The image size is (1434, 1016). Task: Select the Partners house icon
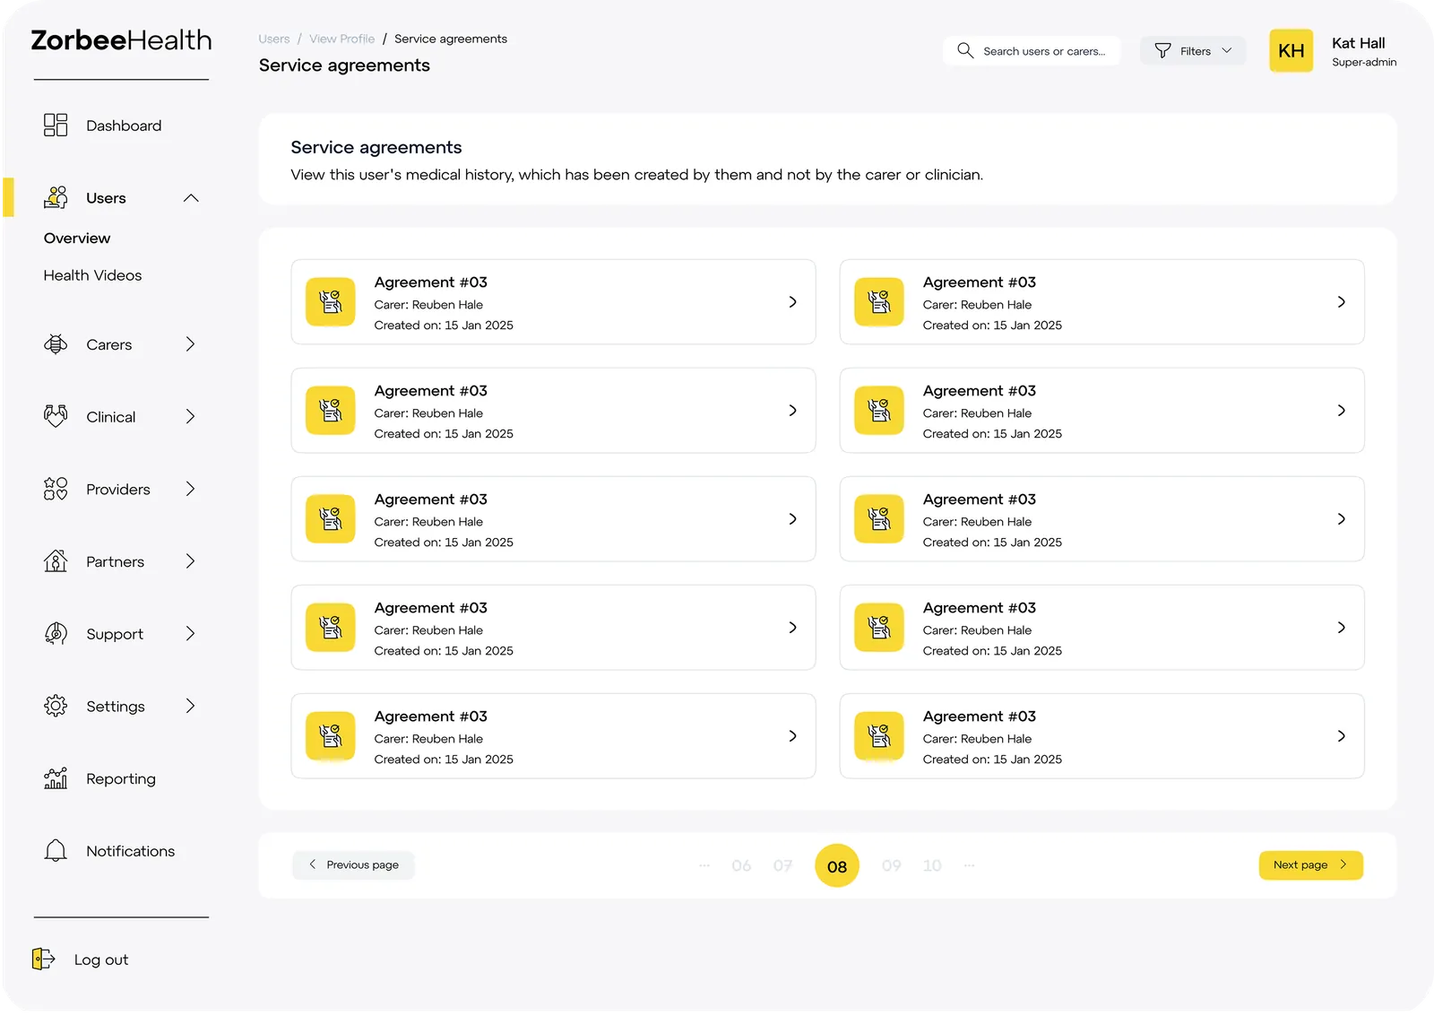click(56, 561)
